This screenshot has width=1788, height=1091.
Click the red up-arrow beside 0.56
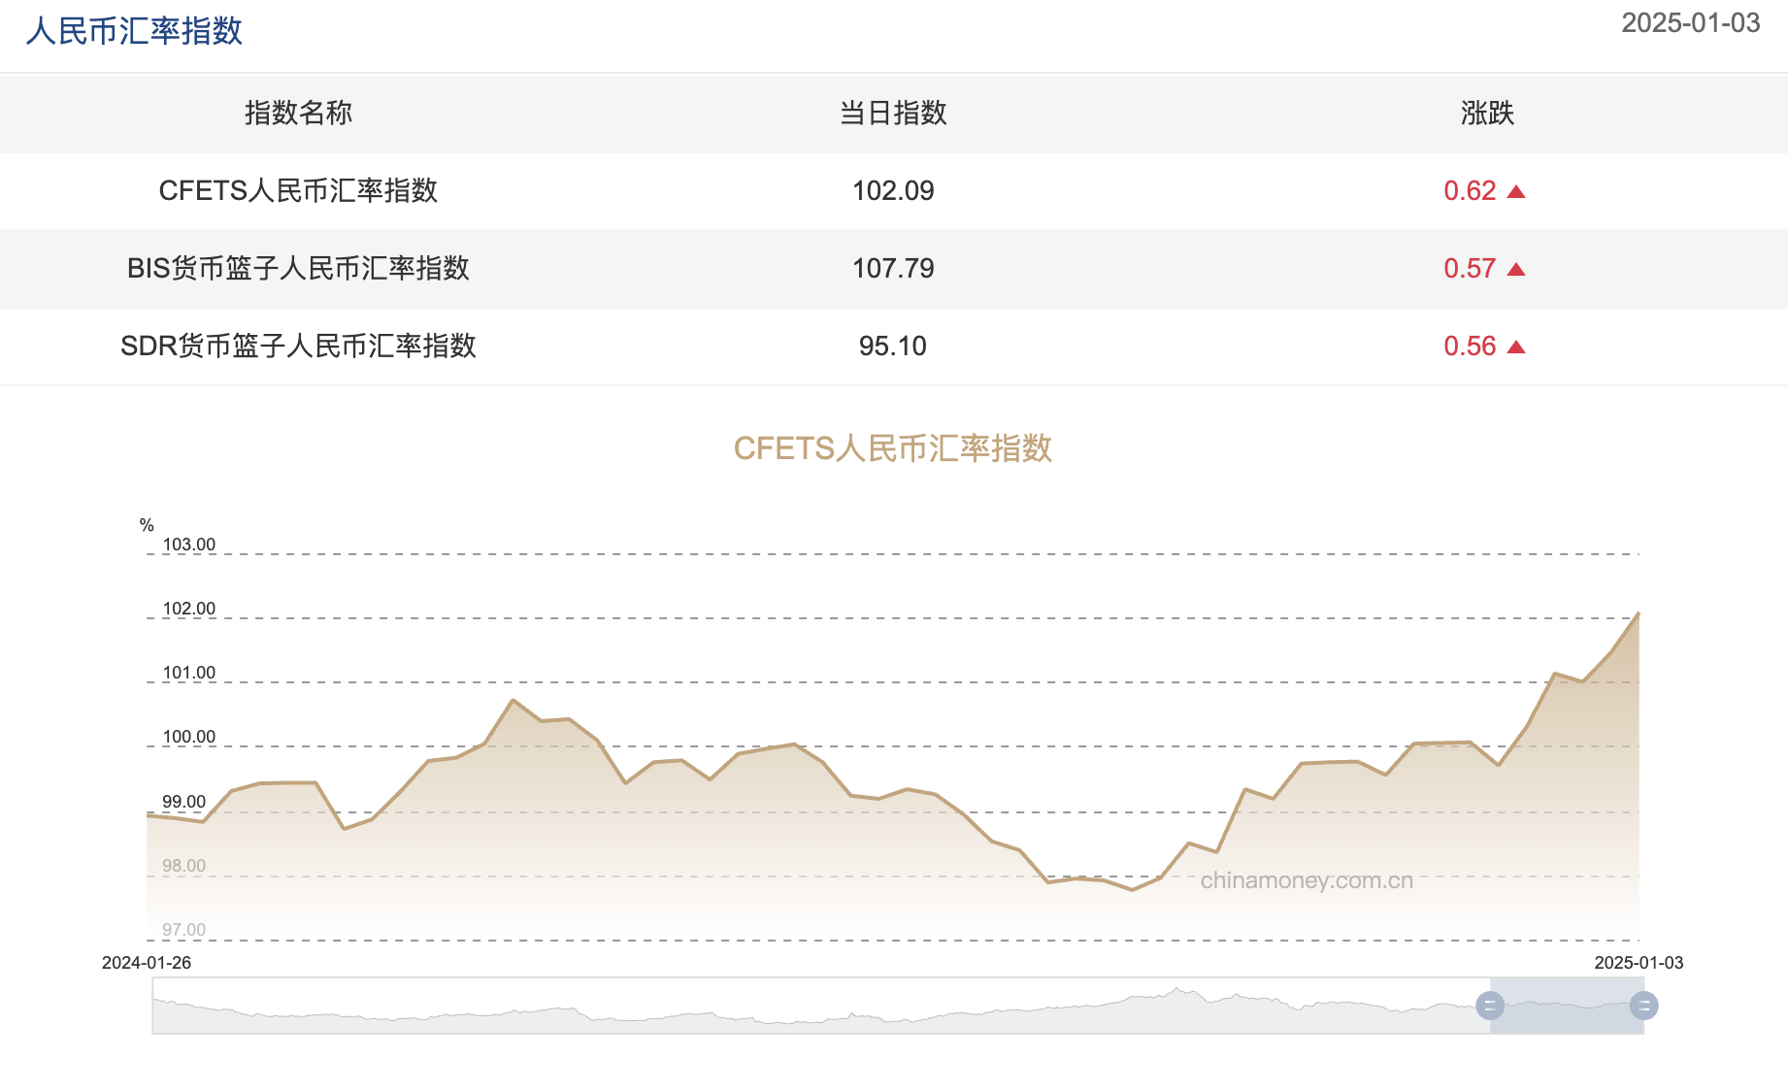click(x=1517, y=347)
